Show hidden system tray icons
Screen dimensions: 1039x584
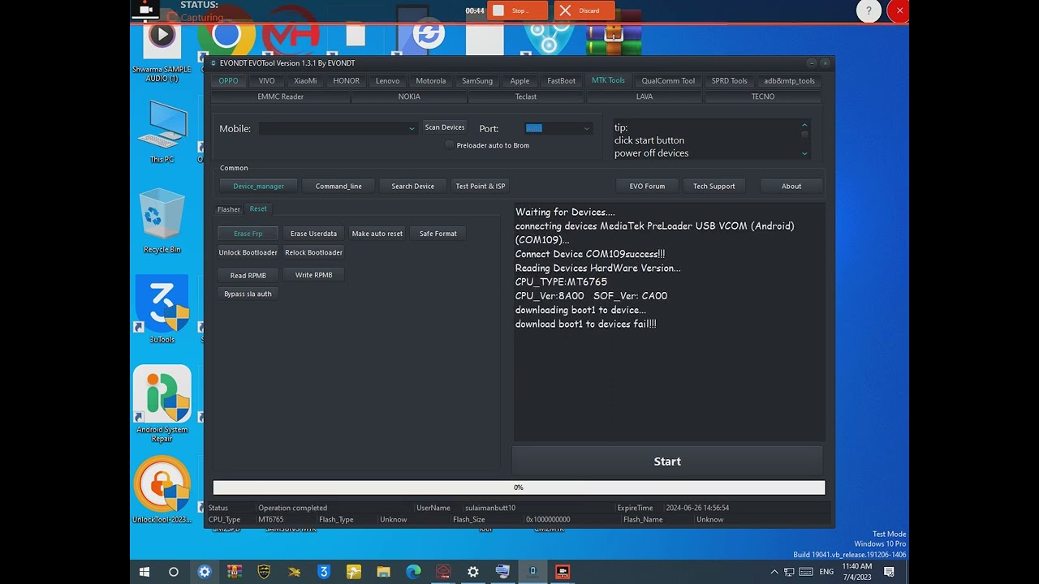[775, 572]
